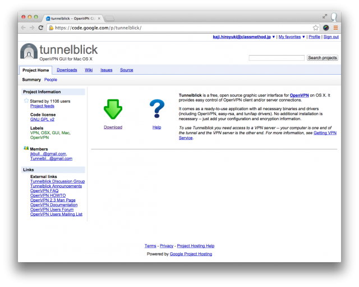Open the Chrome hamburger menu

(335, 28)
